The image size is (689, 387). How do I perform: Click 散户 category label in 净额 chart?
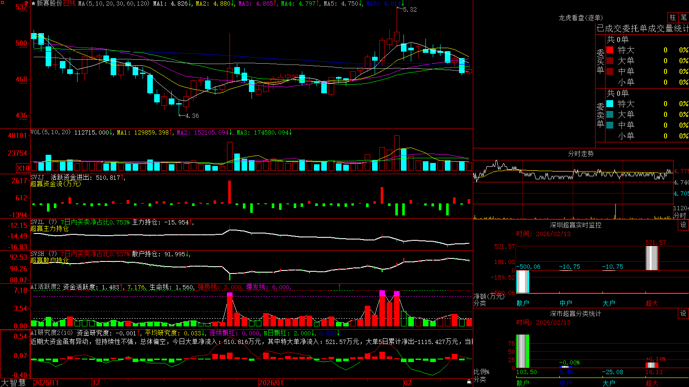pyautogui.click(x=523, y=303)
